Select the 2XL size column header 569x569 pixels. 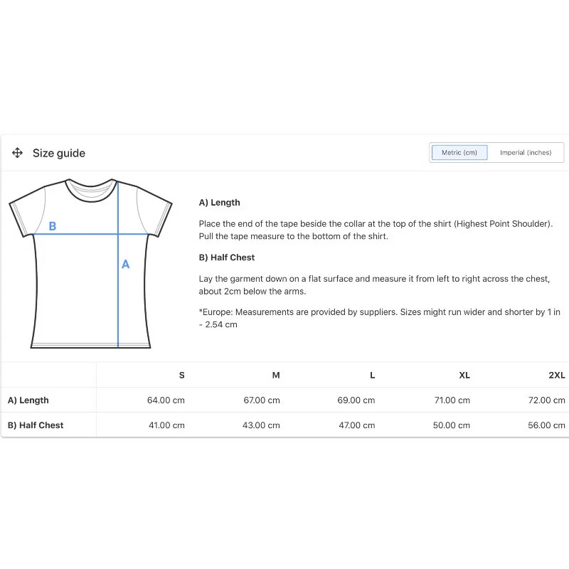[556, 375]
